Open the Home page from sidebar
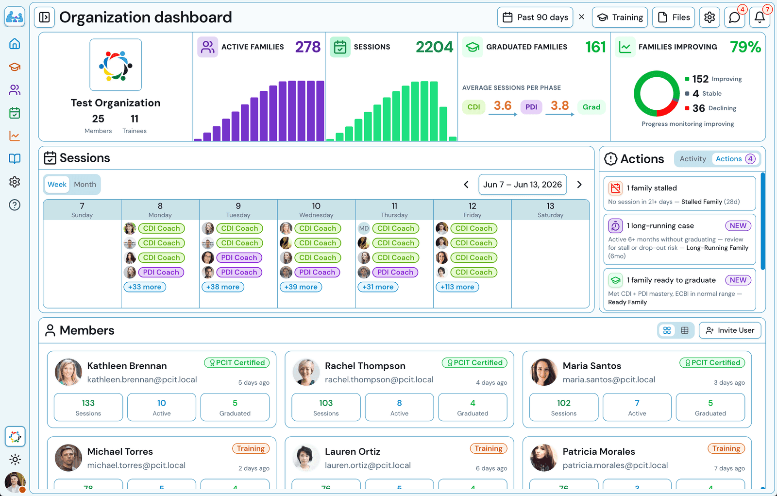The height and width of the screenshot is (496, 777). tap(15, 44)
